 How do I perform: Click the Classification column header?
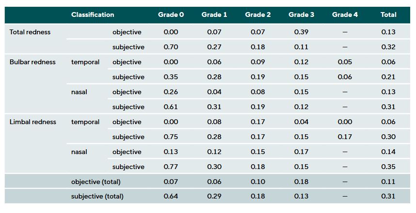[x=93, y=14]
